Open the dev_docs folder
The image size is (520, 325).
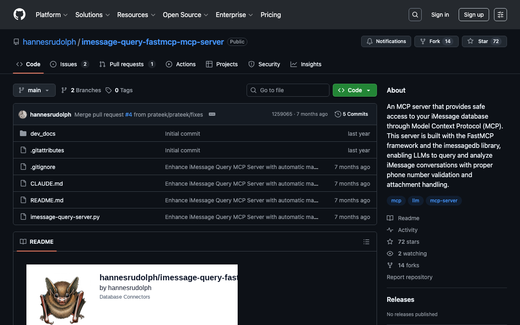[x=43, y=134]
